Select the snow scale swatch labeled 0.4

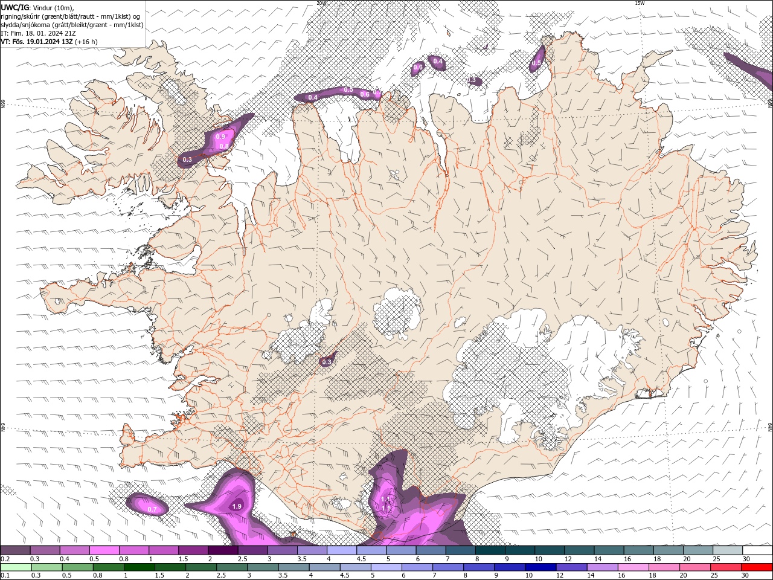(x=74, y=550)
